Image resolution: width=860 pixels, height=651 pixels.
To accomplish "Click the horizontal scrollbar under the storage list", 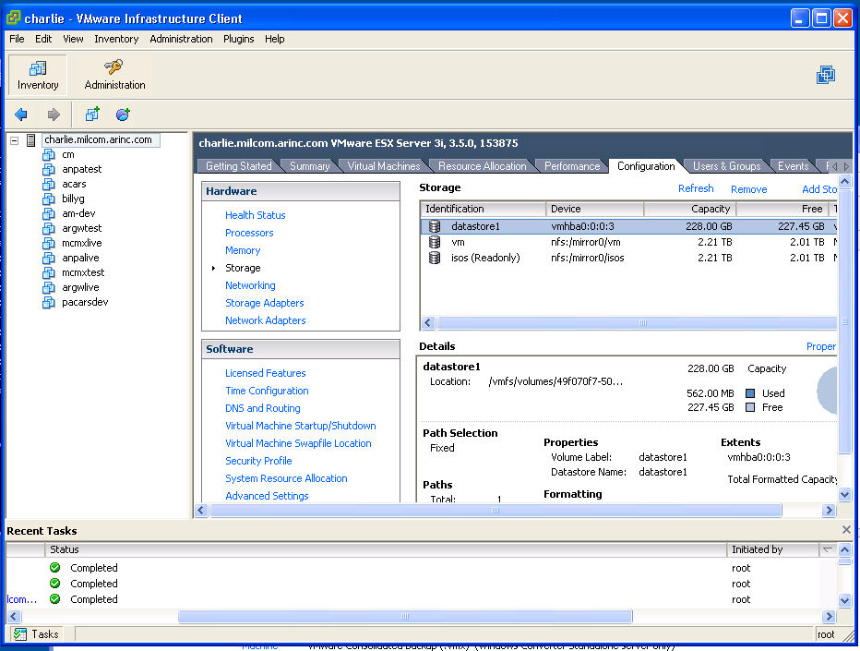I will coord(636,323).
